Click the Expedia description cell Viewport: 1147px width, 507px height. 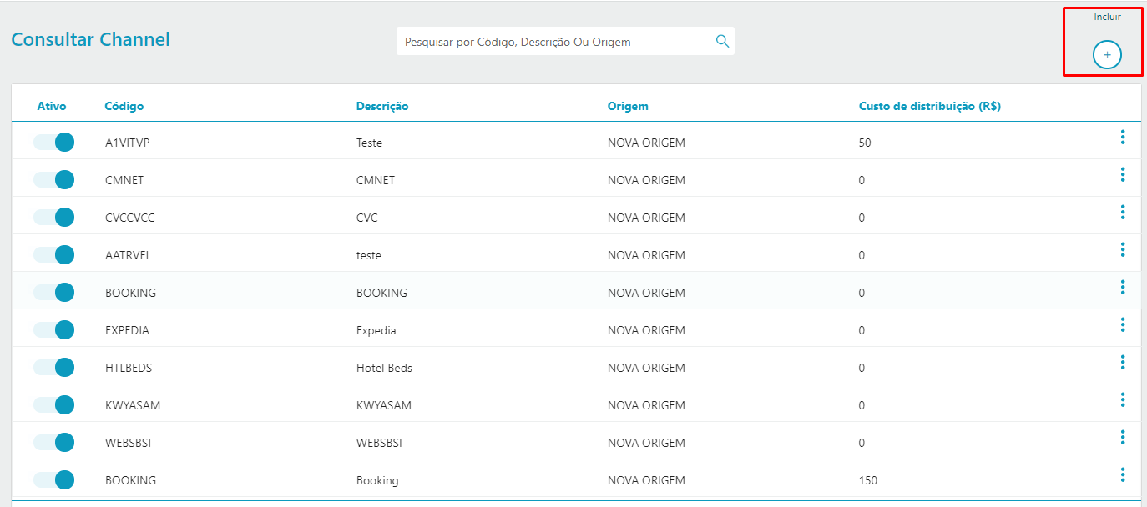(x=376, y=330)
